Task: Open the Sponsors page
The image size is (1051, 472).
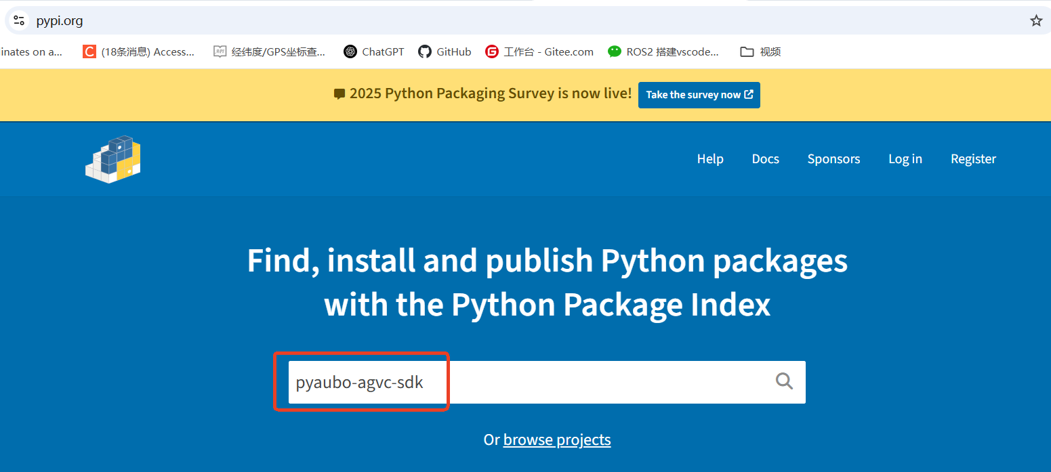Action: tap(833, 159)
